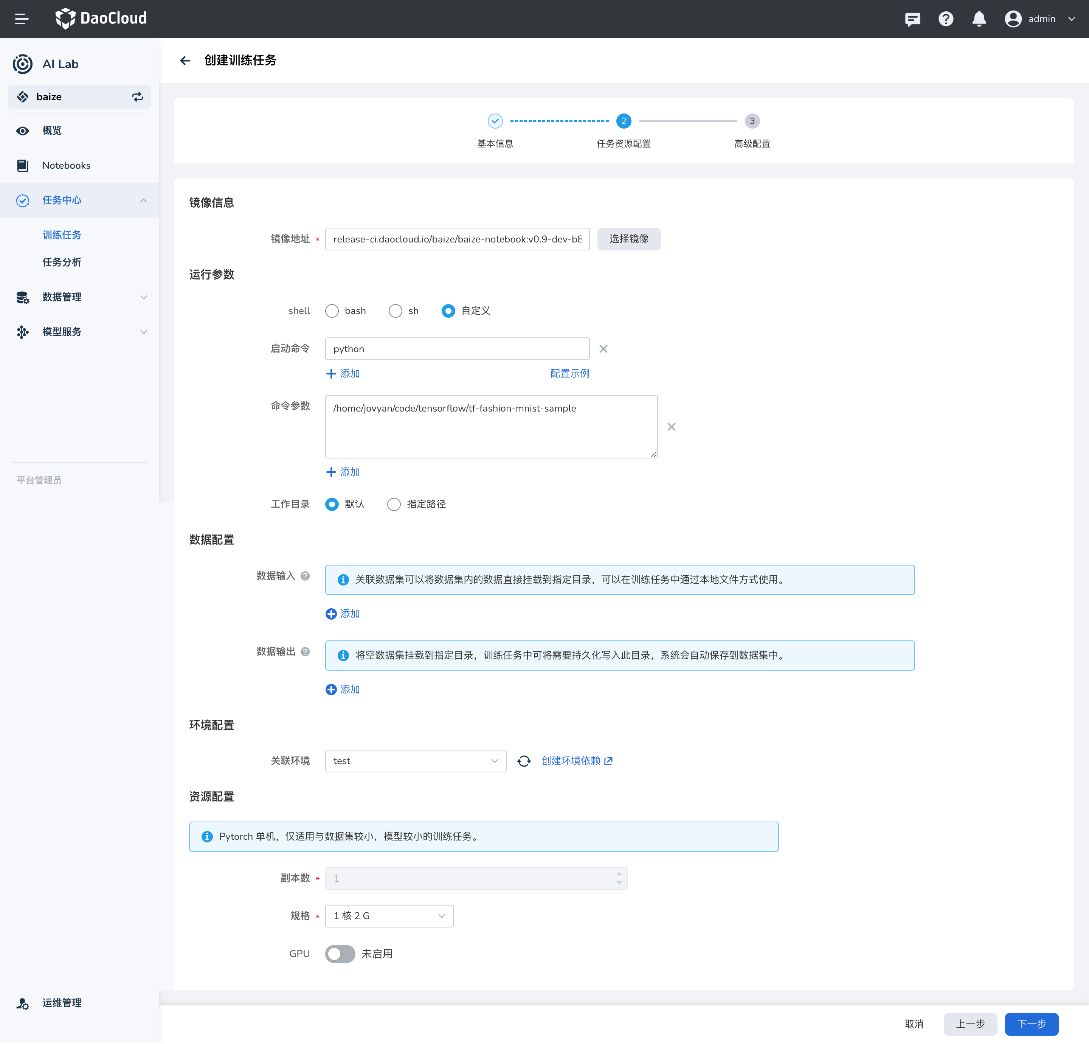Open the 规格 1 核 2 G dropdown
Screen dimensions: 1089x1044
[x=389, y=916]
